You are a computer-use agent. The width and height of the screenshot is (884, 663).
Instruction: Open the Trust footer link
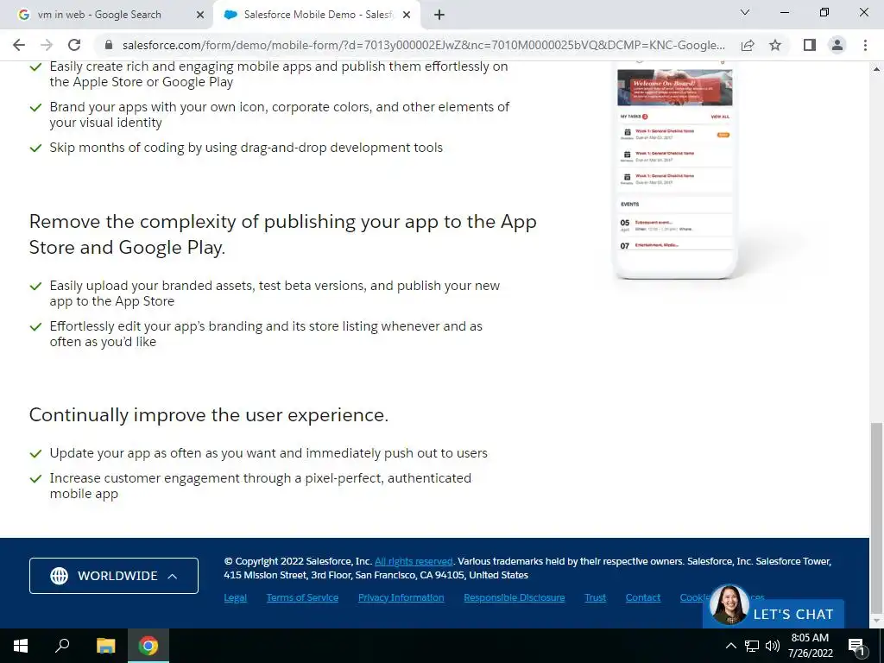coord(596,597)
